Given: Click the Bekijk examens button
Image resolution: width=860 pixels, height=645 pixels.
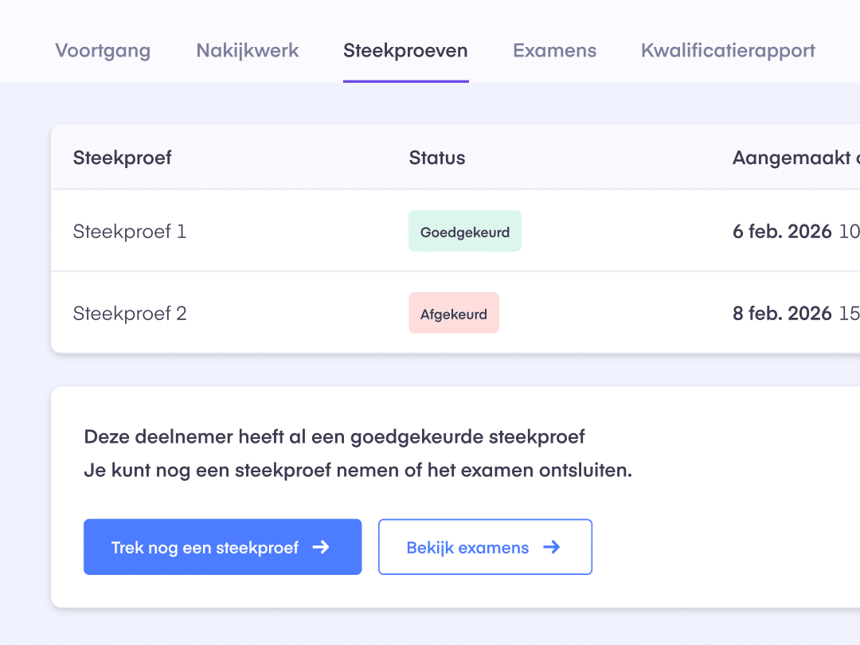Looking at the screenshot, I should [x=484, y=547].
